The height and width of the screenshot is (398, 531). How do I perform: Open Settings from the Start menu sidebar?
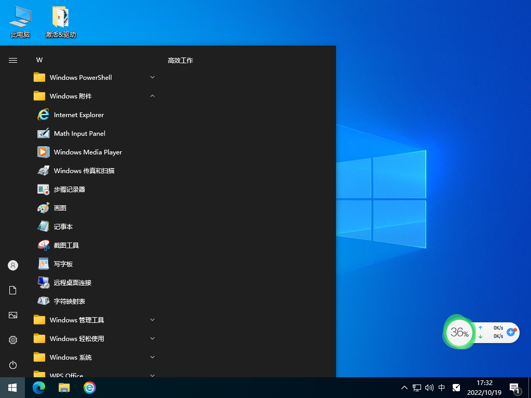(12, 340)
